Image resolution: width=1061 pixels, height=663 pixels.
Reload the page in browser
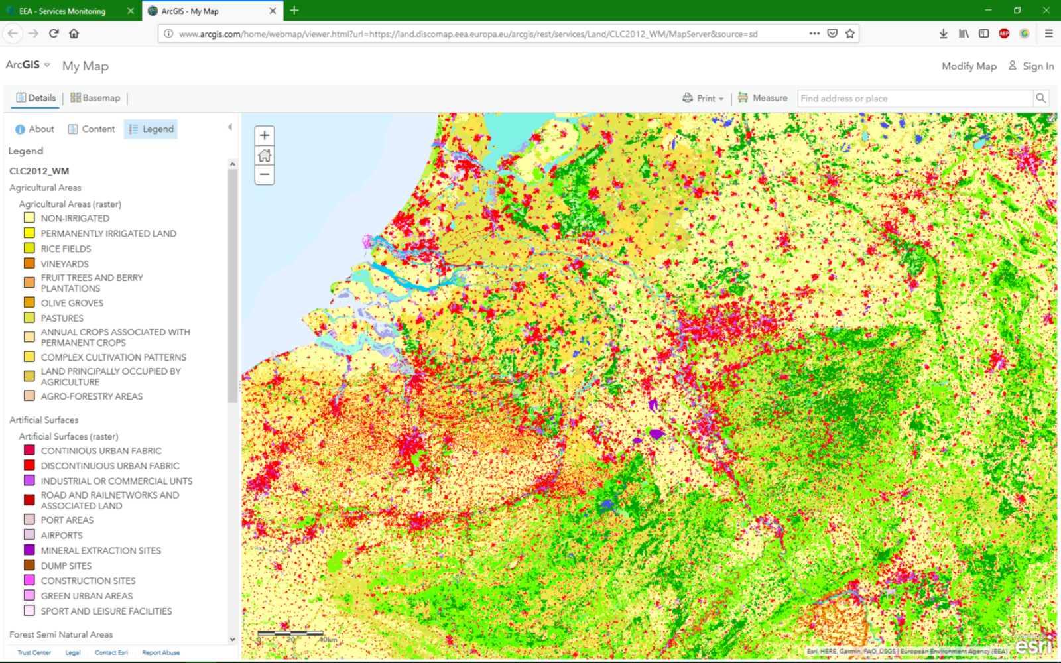point(54,34)
